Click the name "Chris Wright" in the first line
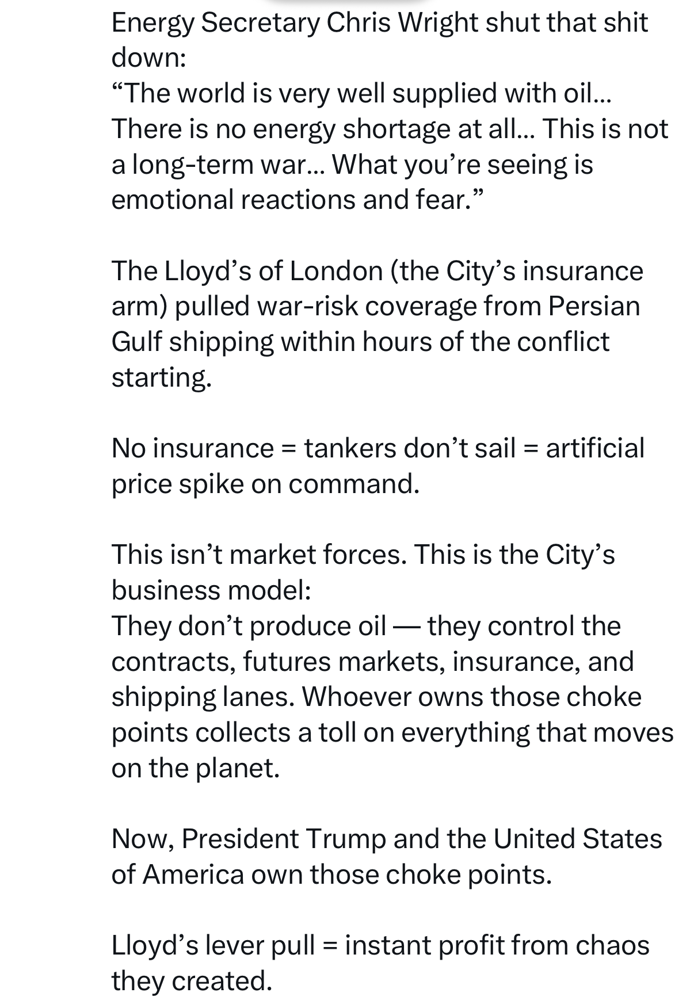 tap(402, 23)
